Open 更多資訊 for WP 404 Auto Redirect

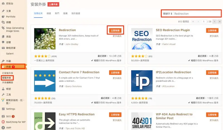[214, 120]
